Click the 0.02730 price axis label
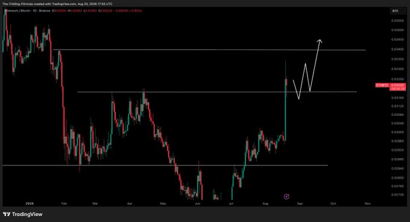Viewport: 410px width, 222px height. [398, 195]
